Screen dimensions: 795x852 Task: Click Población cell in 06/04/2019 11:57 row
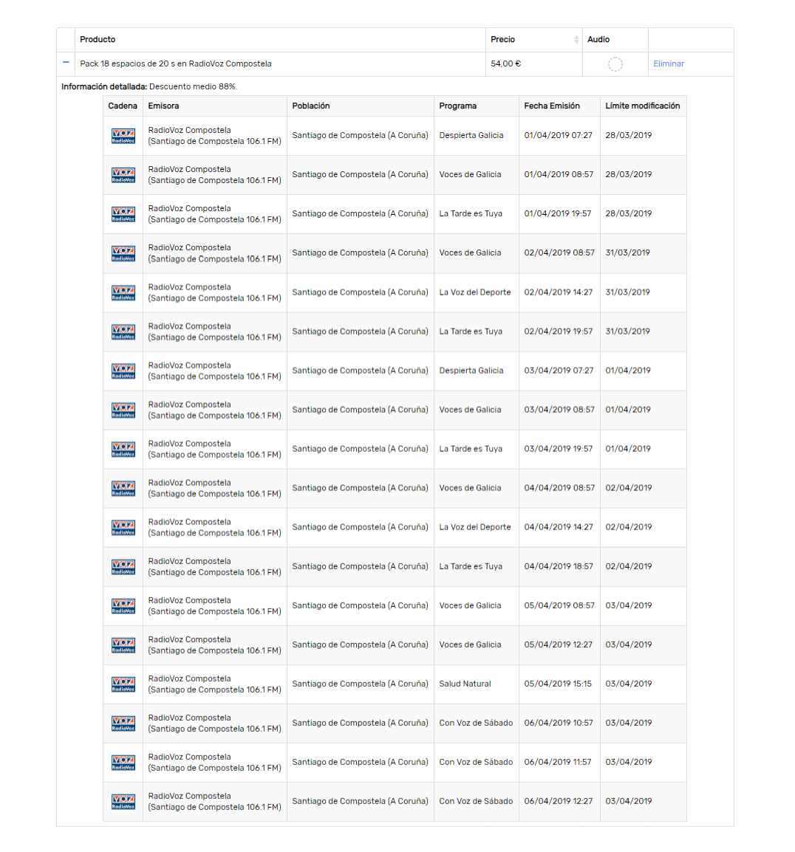360,762
